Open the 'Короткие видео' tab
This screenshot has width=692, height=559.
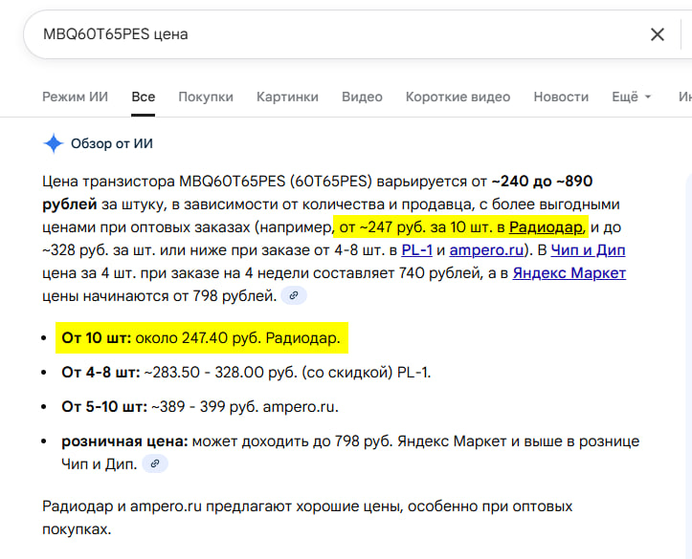(x=458, y=97)
